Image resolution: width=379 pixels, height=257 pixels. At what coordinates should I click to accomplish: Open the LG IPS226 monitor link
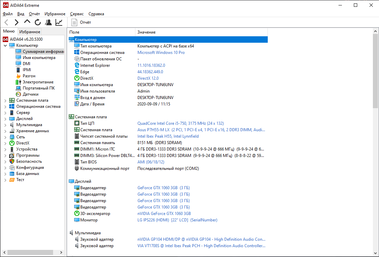tap(177, 220)
